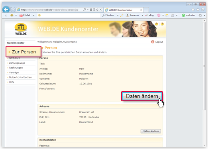Click the WEB.DE logo icon in toolbar
Viewport: 208px width, 149px height.
(12, 15)
